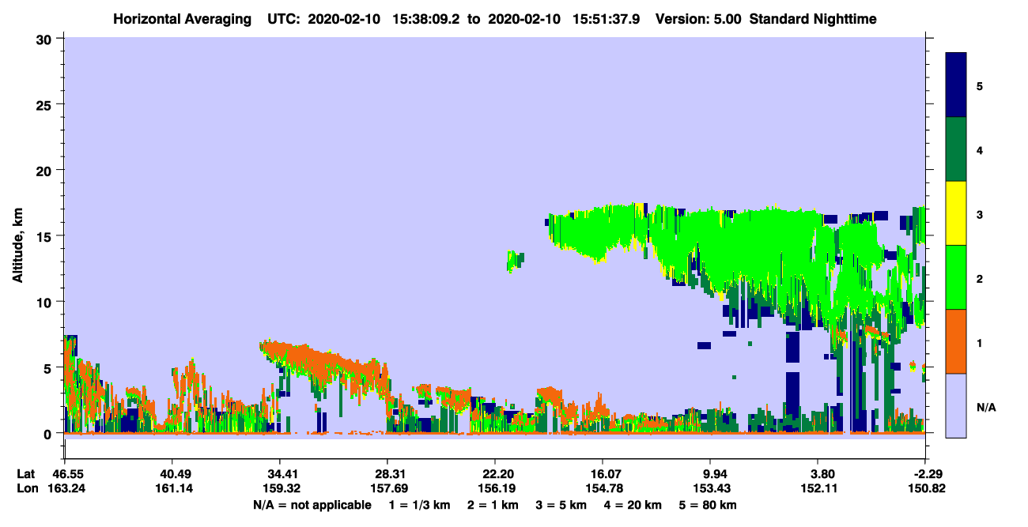
Task: Click the dark green 4 colorbar segment
Action: tap(956, 149)
